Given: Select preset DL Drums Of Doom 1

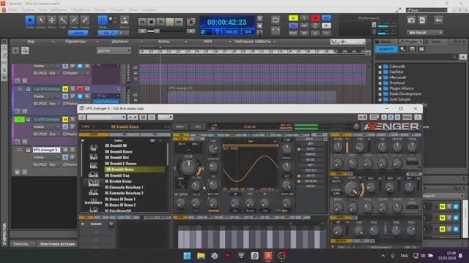Looking at the screenshot, I should tap(120, 199).
